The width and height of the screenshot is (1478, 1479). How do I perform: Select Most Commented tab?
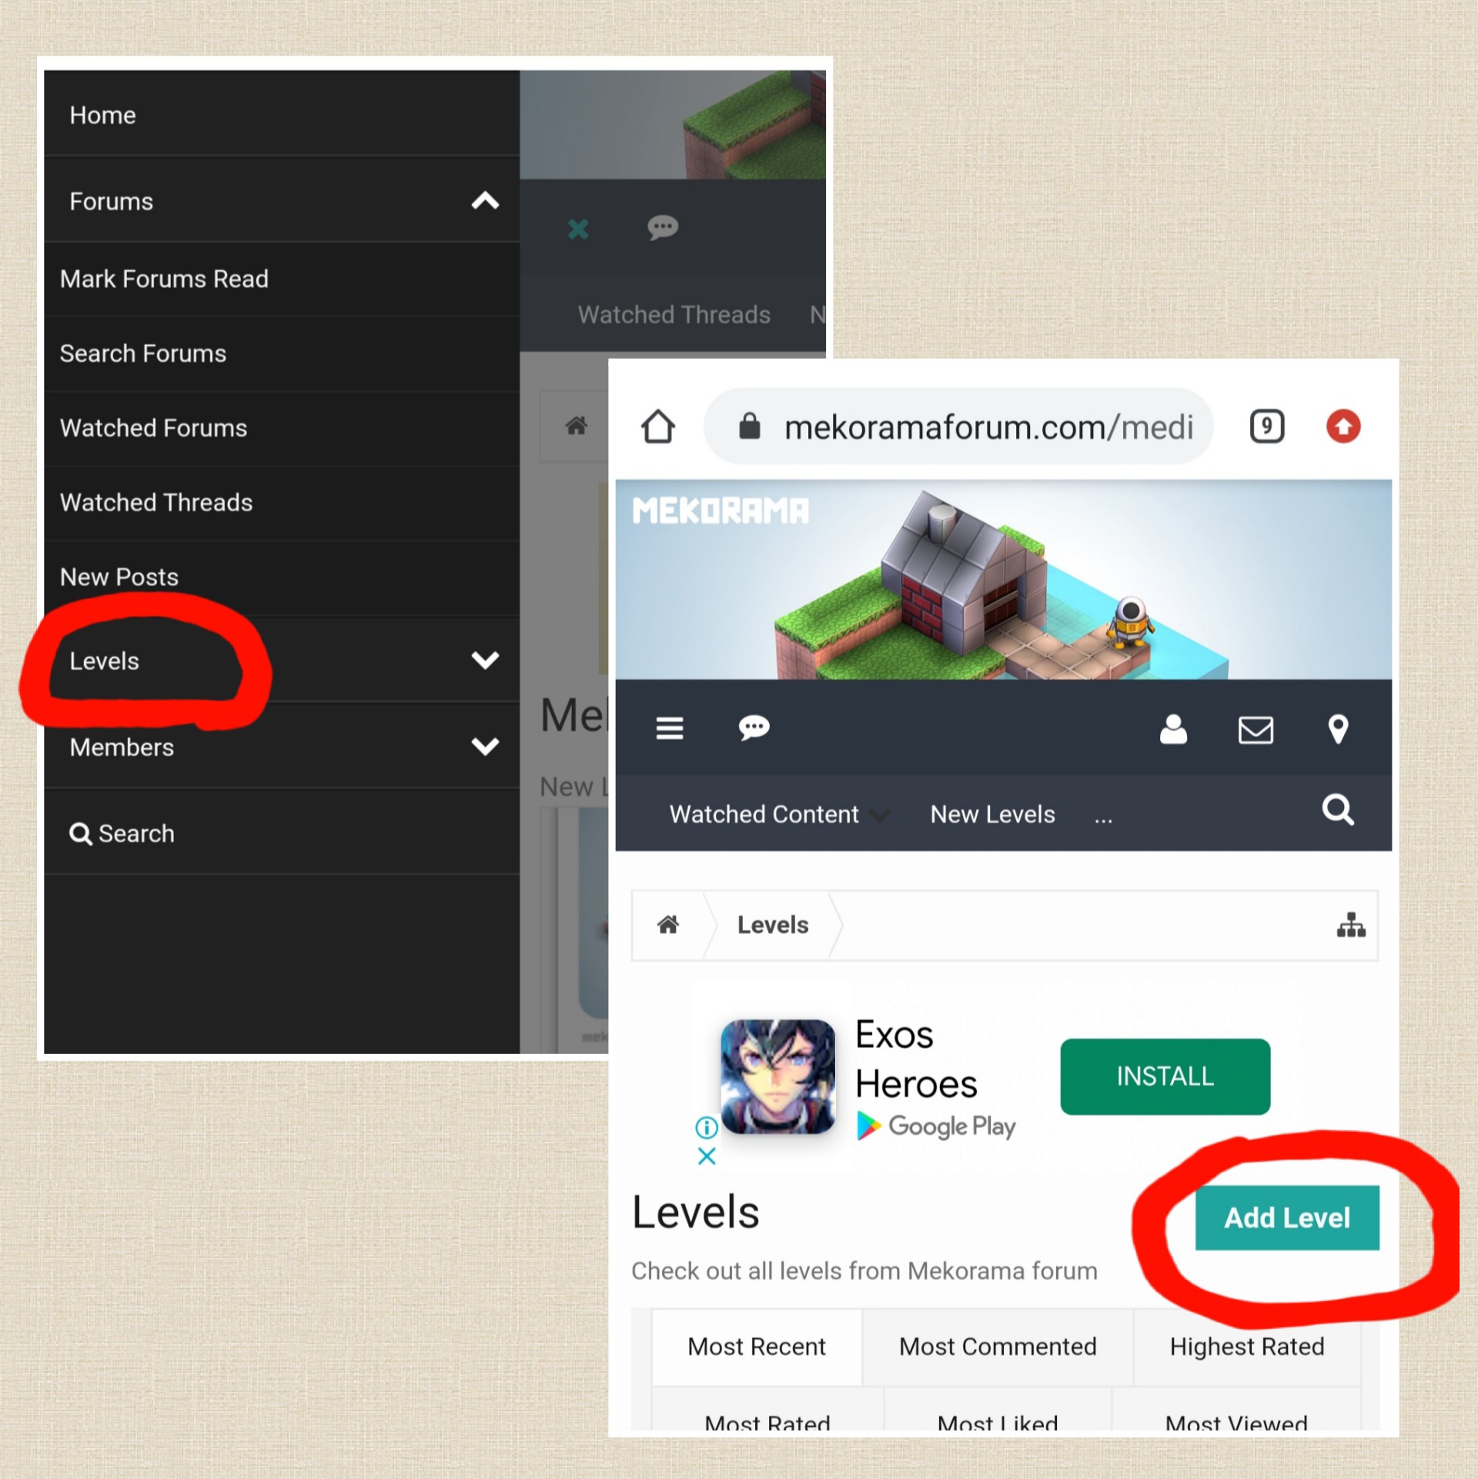tap(998, 1347)
